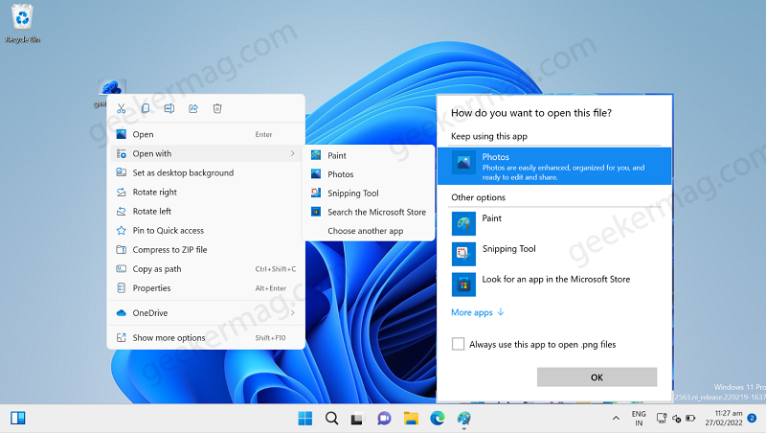Open the Windows Start menu
The height and width of the screenshot is (433, 766).
coord(305,419)
